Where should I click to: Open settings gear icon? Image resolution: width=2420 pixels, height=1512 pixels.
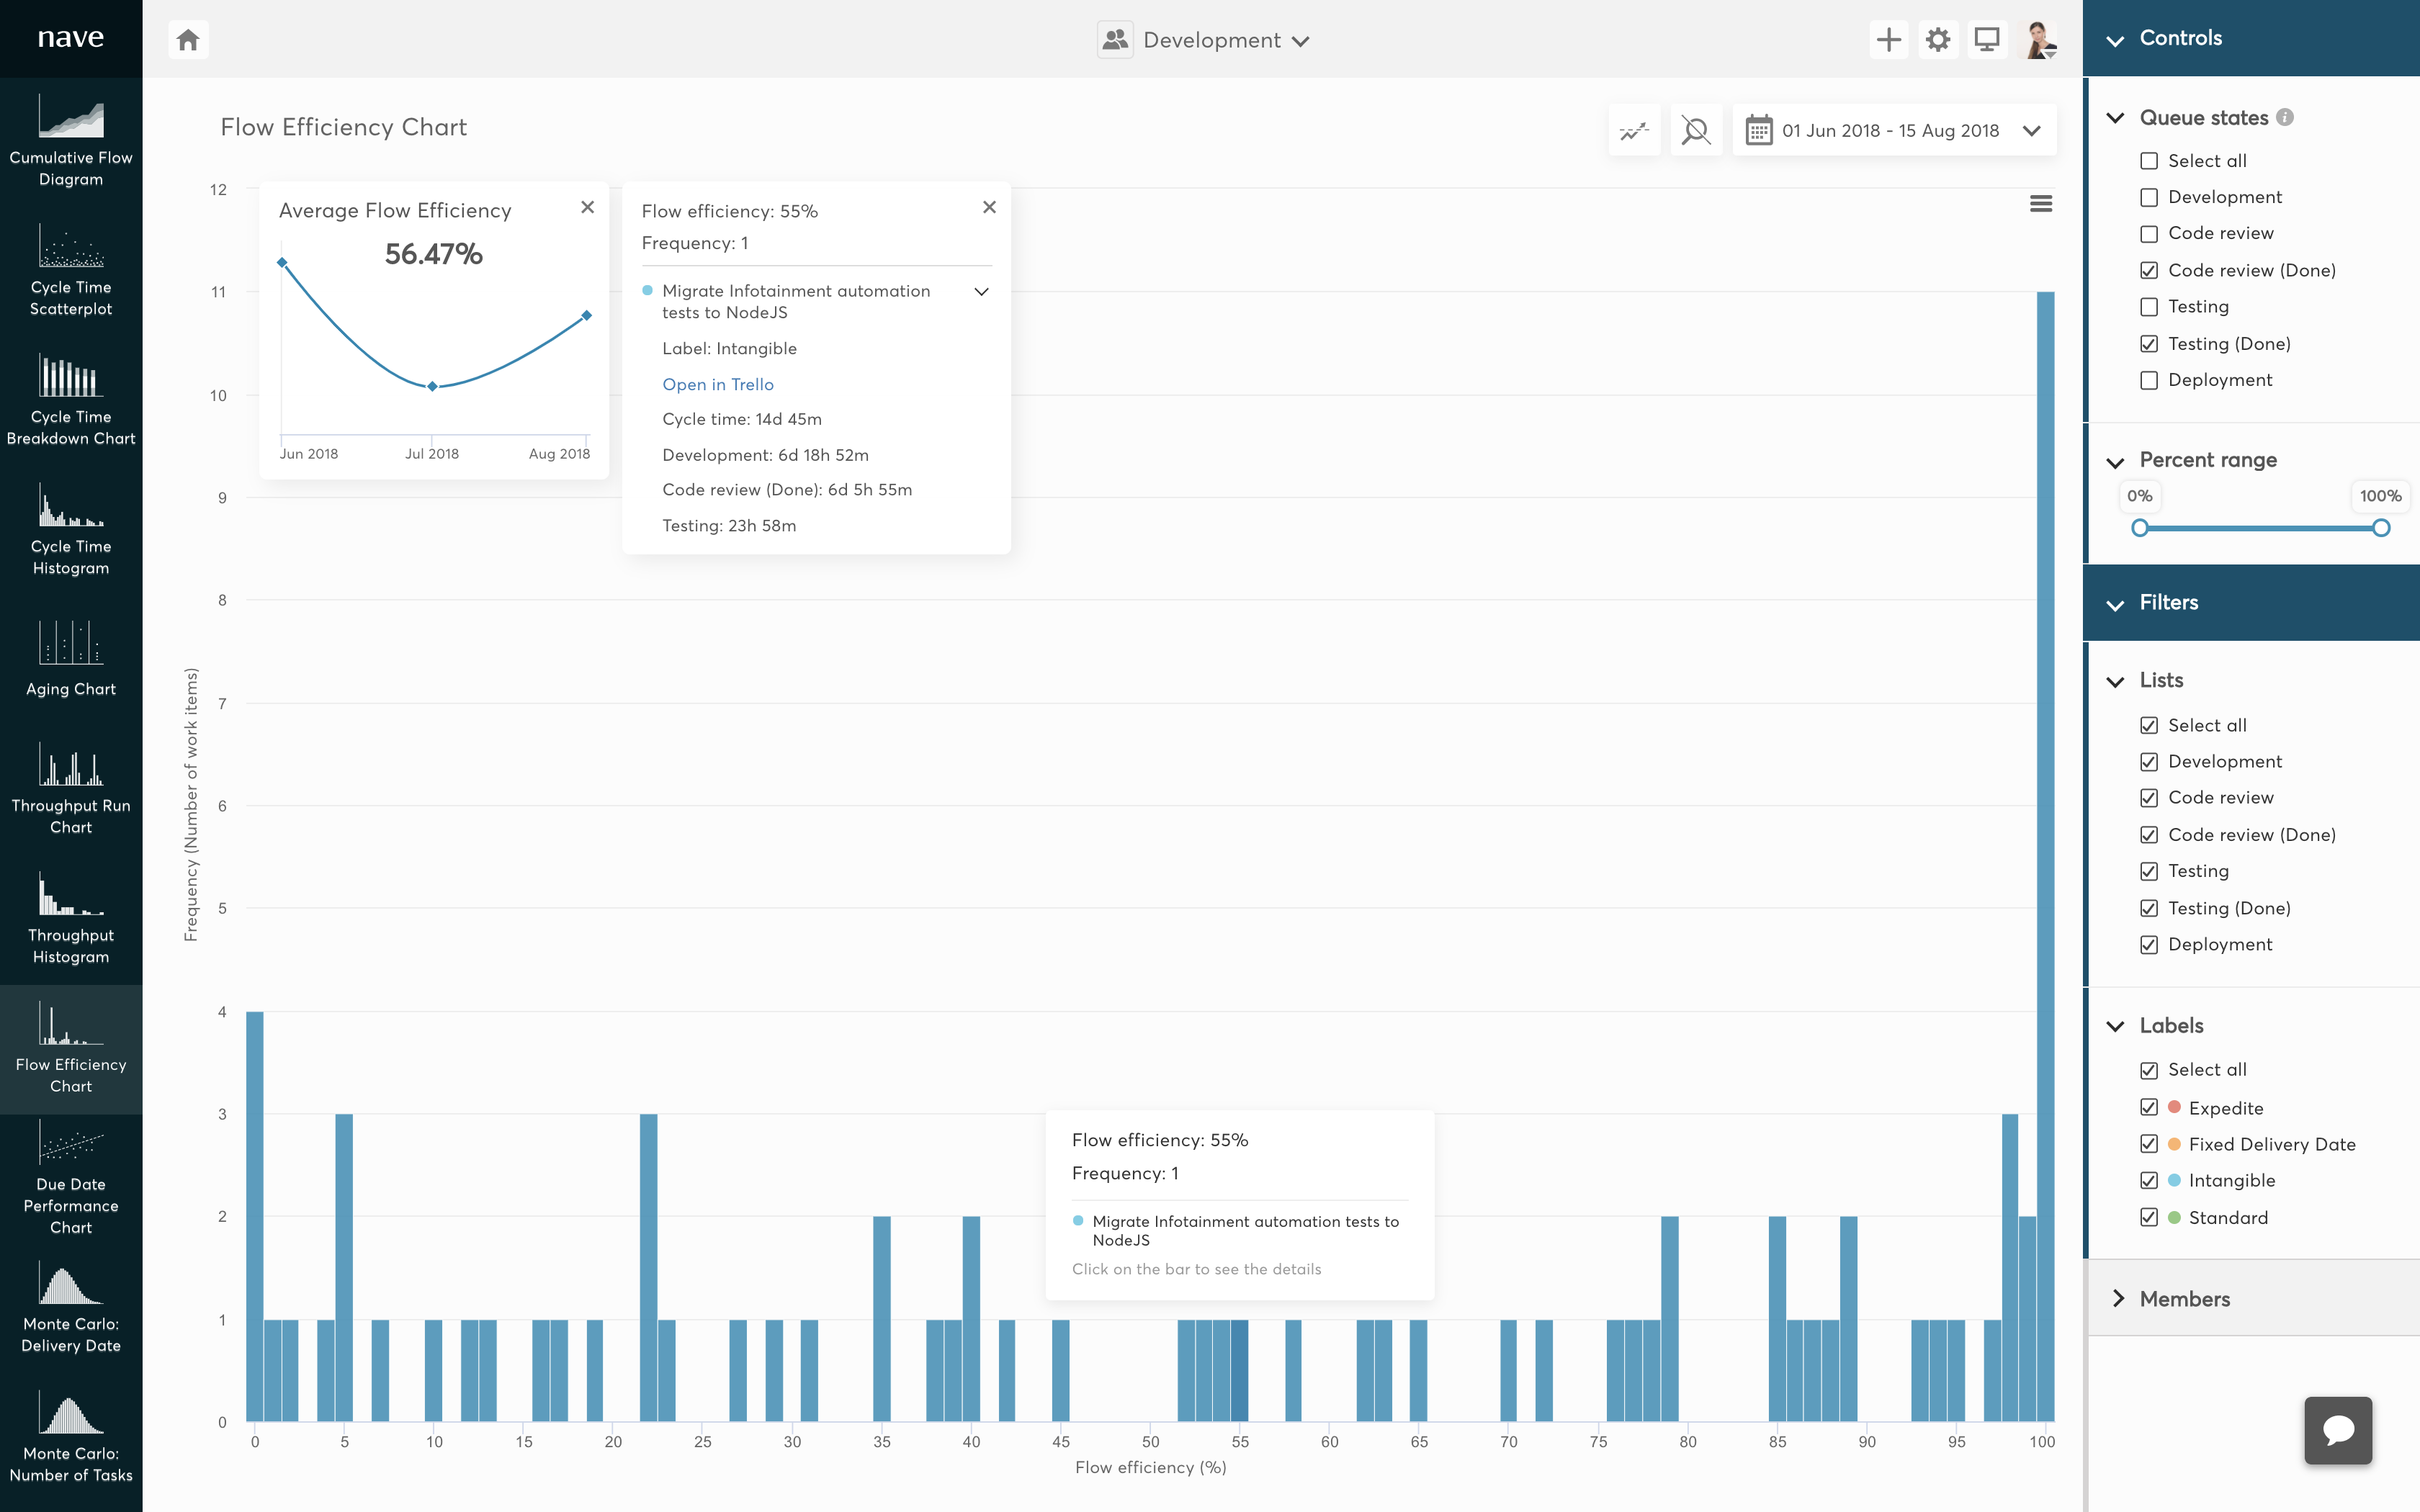pos(1938,40)
